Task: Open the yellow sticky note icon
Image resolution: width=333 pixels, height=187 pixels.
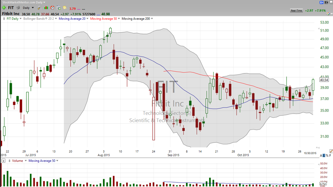Action: pos(65,8)
